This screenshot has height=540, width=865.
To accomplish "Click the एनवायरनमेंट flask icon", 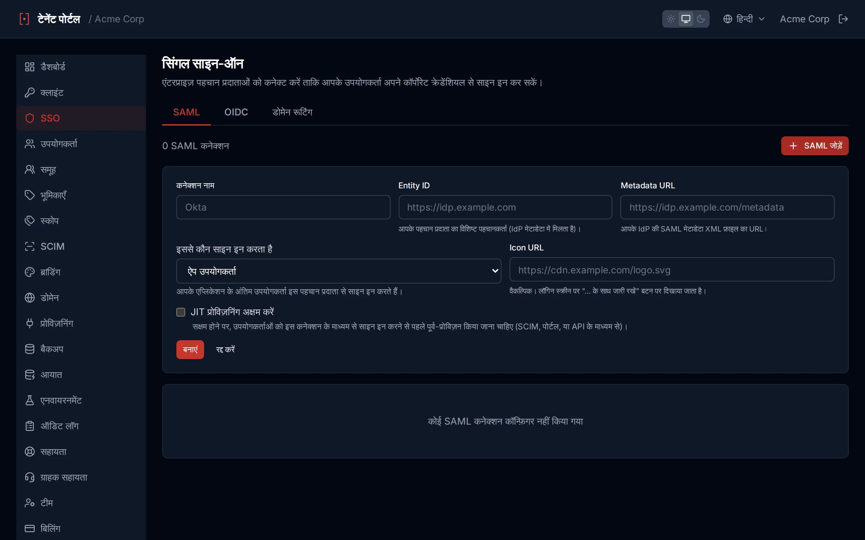I will 30,400.
